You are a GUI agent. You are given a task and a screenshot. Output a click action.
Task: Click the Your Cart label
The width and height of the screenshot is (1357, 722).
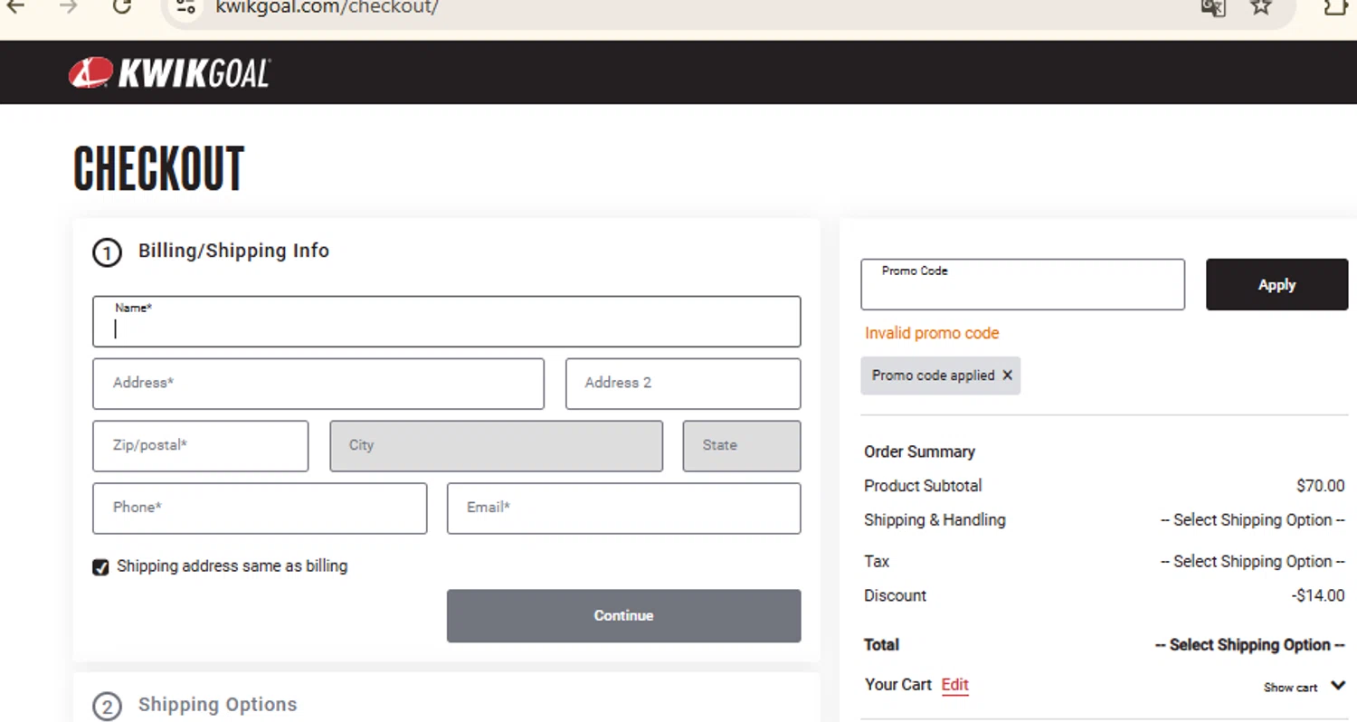897,685
